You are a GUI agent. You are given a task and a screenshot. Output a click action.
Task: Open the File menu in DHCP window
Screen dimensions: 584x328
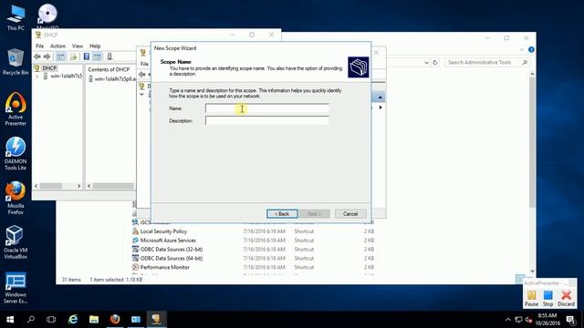(39, 46)
